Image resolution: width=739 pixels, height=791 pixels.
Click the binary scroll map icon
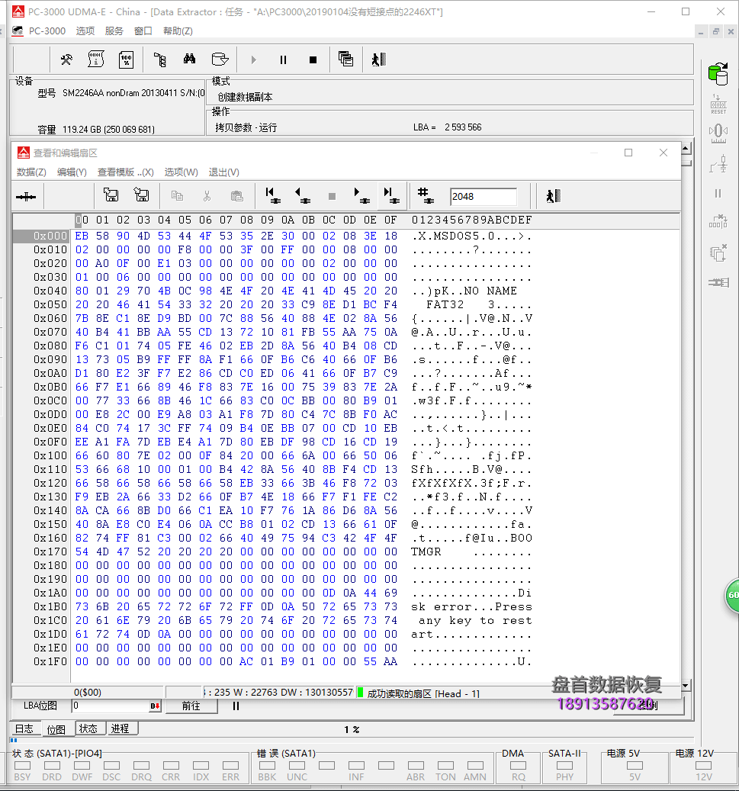click(96, 59)
